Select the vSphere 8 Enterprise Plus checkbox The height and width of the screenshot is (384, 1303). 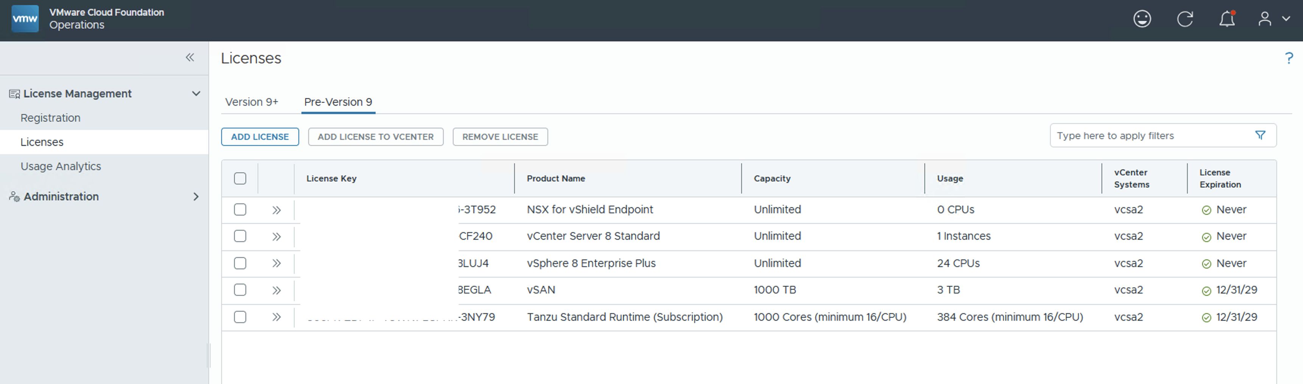(x=240, y=263)
